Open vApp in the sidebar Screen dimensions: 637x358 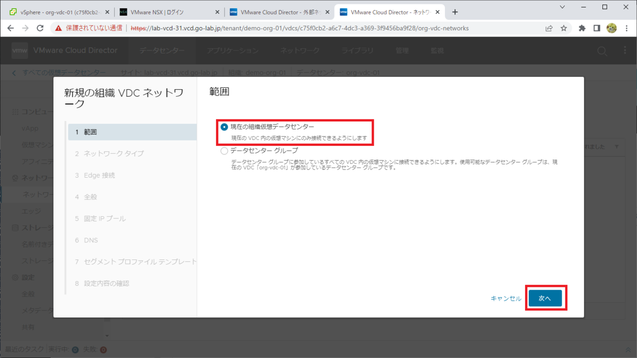pos(30,128)
